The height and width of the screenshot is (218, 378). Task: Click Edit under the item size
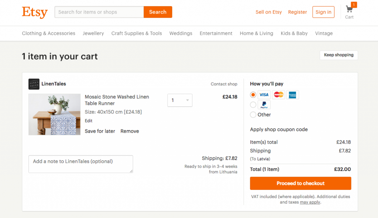click(x=89, y=121)
